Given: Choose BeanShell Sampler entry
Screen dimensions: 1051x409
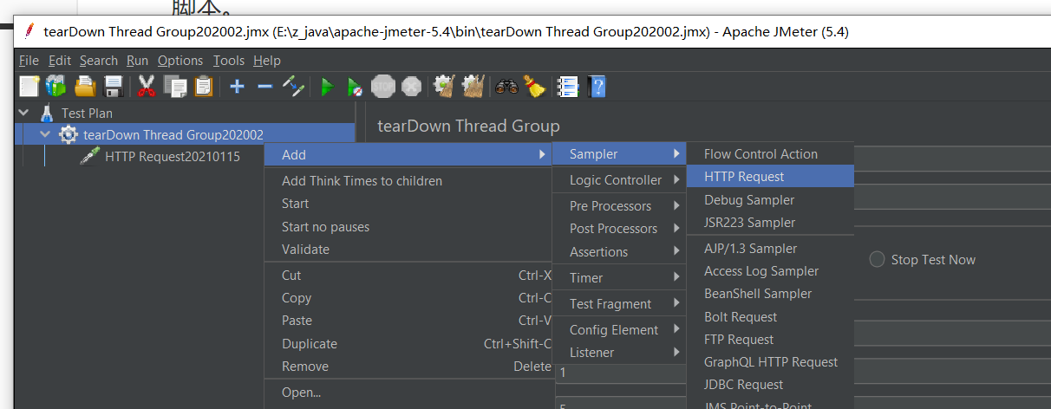Looking at the screenshot, I should point(770,293).
